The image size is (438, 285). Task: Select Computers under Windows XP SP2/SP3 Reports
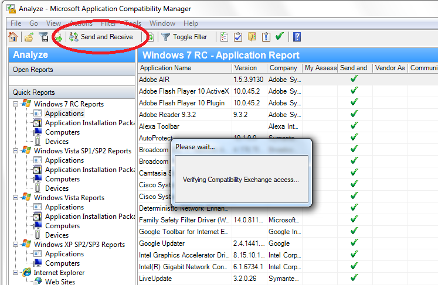tap(62, 263)
